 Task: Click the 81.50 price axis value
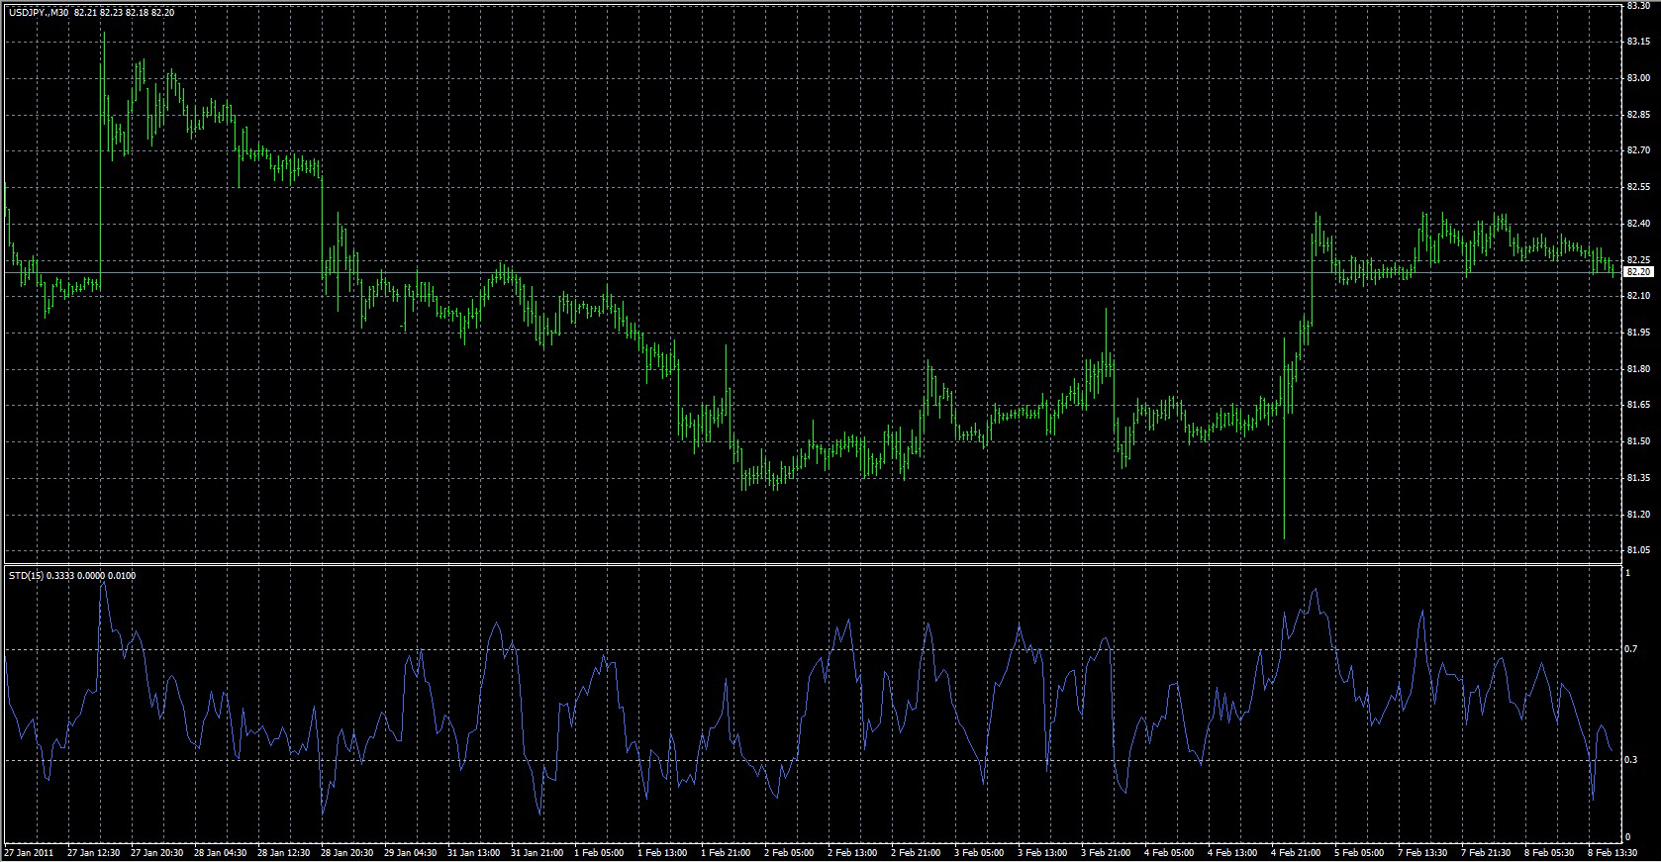coord(1637,441)
